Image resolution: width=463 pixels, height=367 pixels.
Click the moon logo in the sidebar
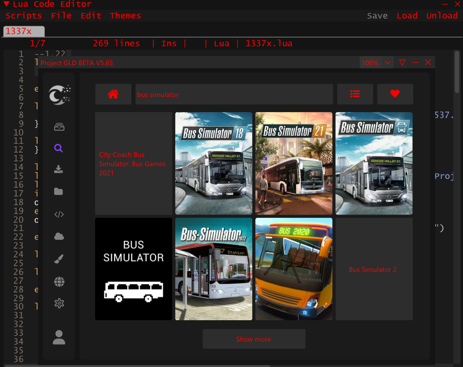60,95
